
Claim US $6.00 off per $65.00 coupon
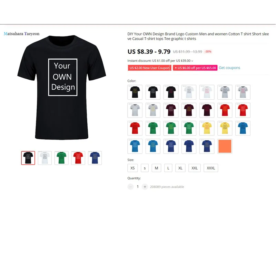click(195, 68)
